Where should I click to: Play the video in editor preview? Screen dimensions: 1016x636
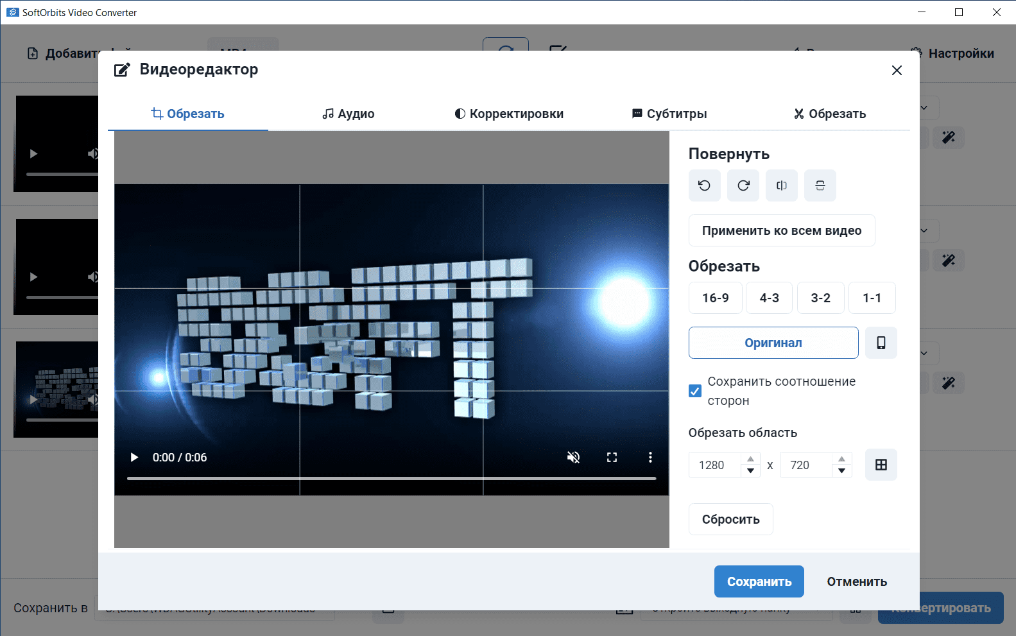[134, 458]
